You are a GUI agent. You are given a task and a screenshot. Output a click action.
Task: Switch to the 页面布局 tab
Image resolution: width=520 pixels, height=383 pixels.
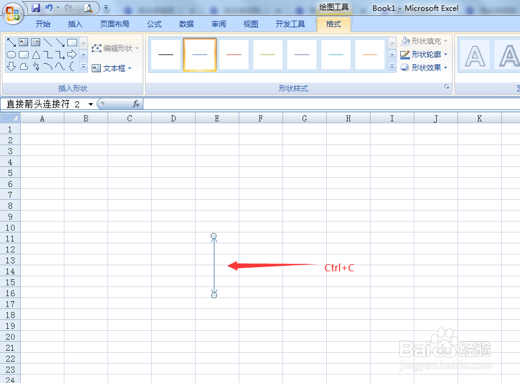click(115, 24)
